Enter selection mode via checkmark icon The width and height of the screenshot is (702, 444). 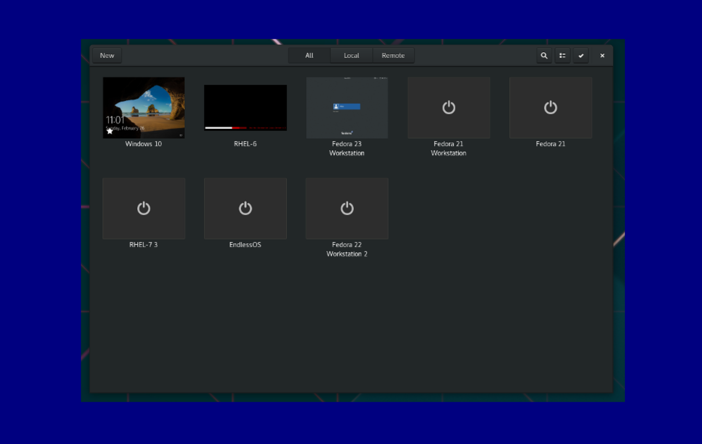(x=580, y=55)
